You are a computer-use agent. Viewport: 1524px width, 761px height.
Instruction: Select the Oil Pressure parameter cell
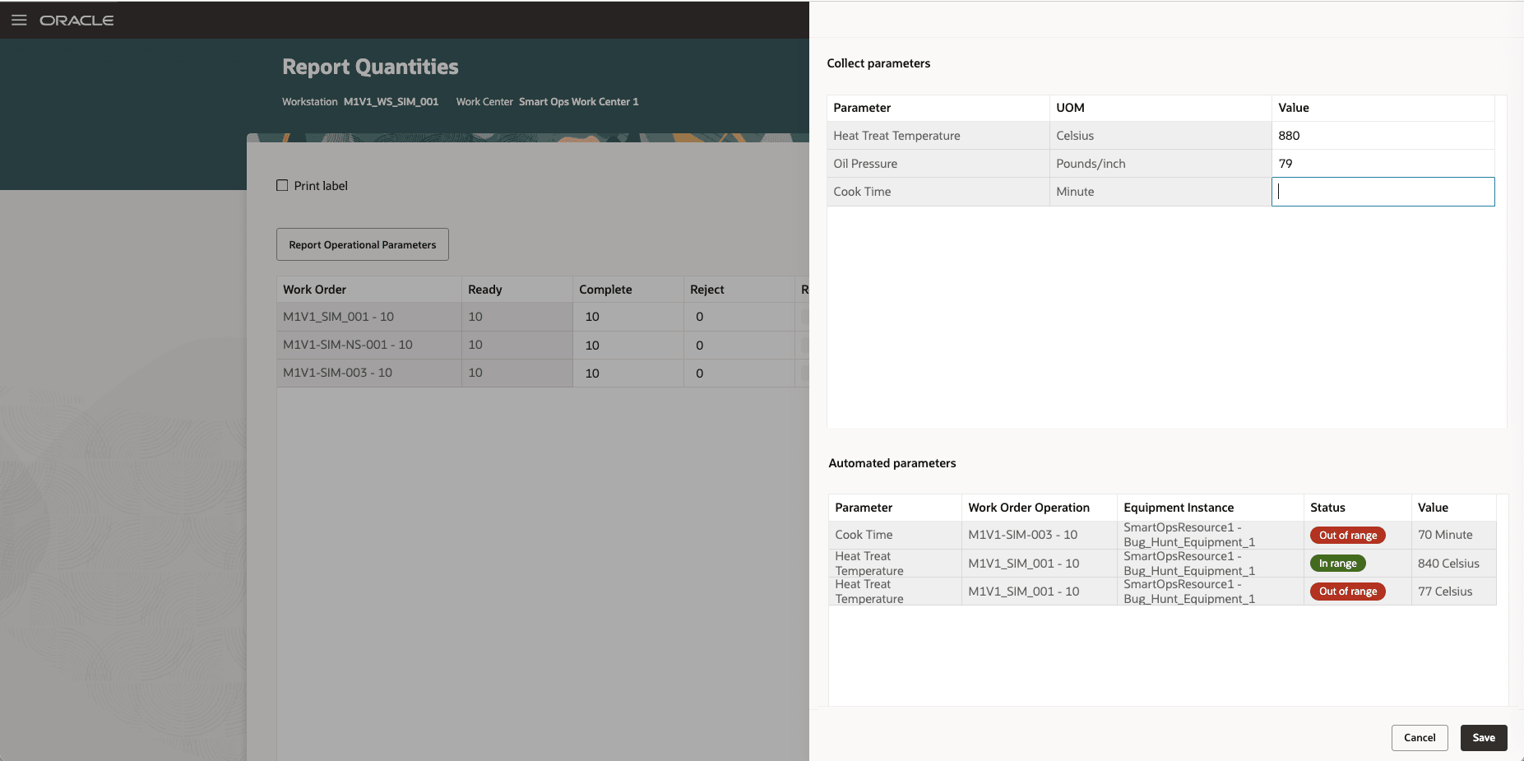[x=938, y=164]
